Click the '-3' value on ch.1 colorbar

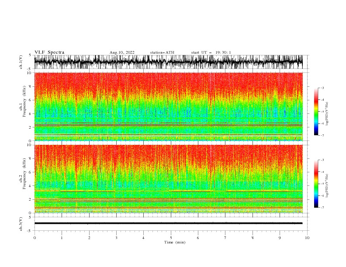[322, 88]
